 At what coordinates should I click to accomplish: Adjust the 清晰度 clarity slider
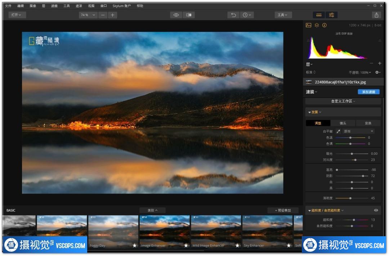(352, 198)
